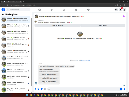This screenshot has width=129, height=97.
Task: Click the listing thumbnail in chat header
Action: click(36, 16)
